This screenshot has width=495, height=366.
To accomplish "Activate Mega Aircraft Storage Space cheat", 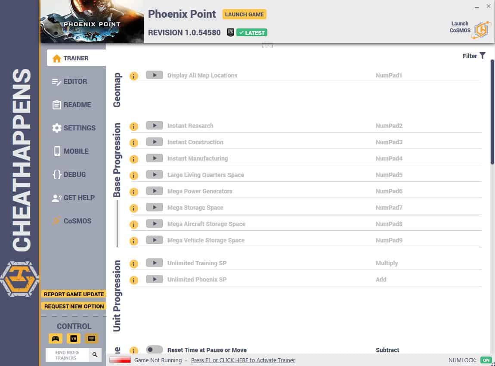I will click(x=155, y=224).
